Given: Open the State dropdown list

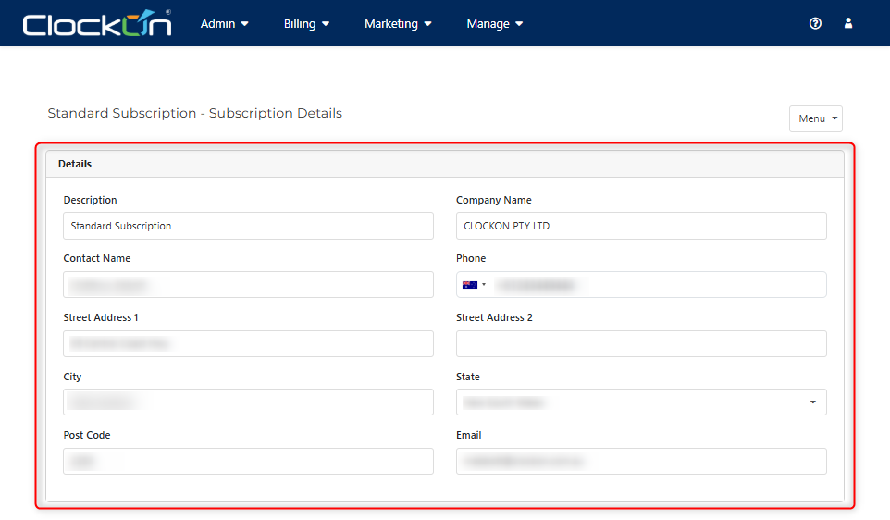Looking at the screenshot, I should click(641, 402).
